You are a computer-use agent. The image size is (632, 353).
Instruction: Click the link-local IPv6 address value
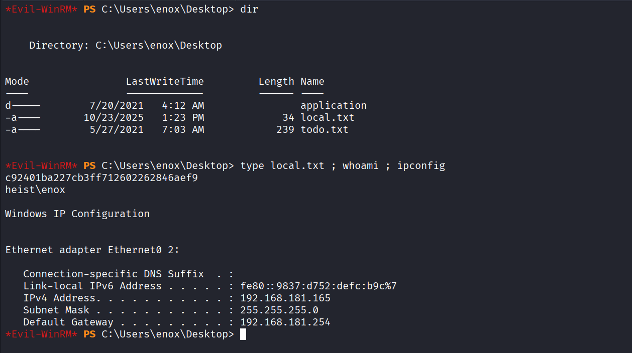pyautogui.click(x=319, y=286)
